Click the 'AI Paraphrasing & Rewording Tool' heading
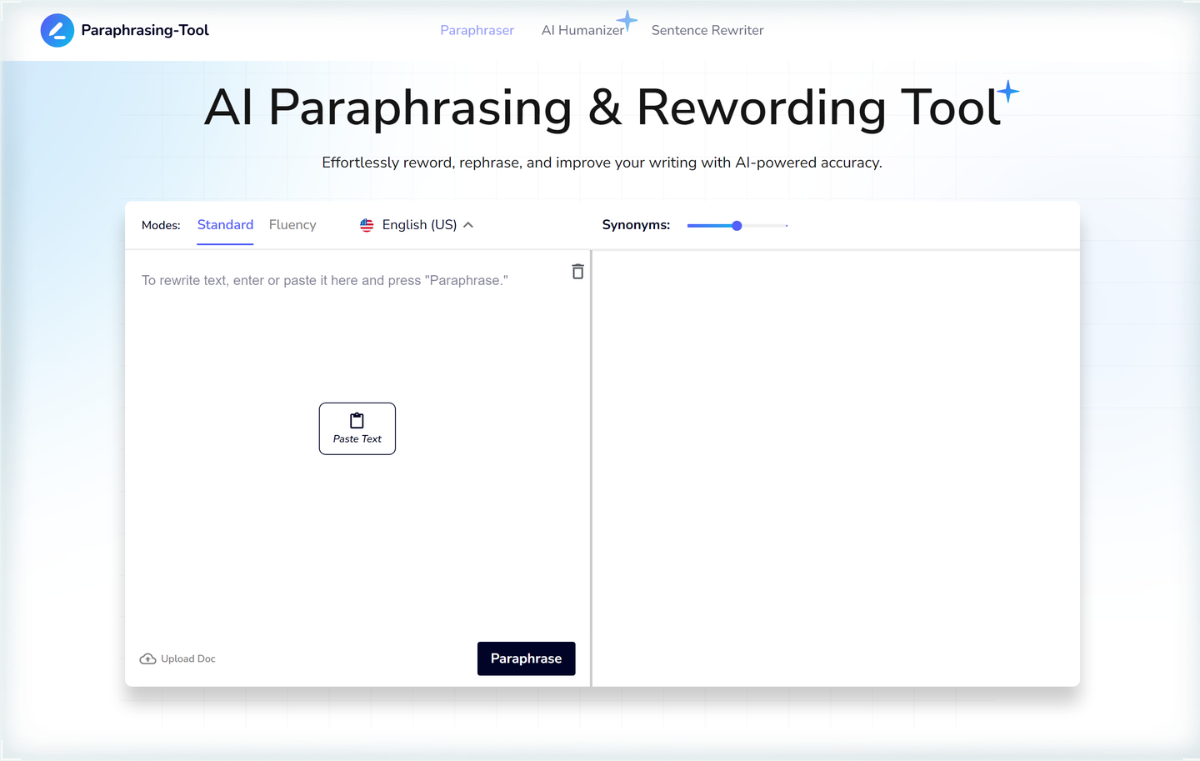This screenshot has height=761, width=1200. click(603, 108)
